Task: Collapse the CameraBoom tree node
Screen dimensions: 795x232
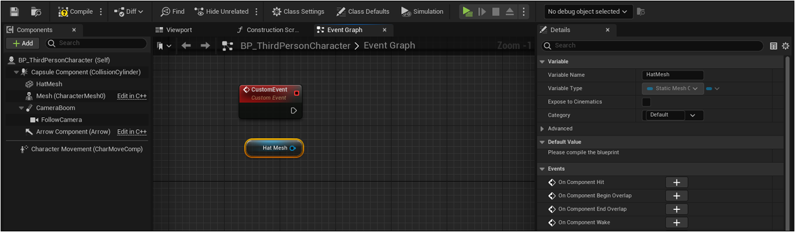Action: [21, 108]
